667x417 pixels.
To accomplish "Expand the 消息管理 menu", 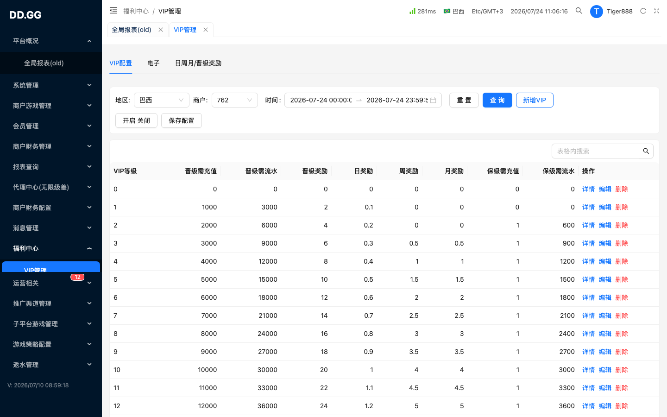I will click(51, 228).
